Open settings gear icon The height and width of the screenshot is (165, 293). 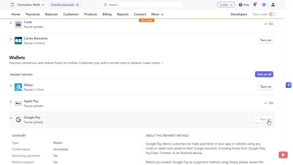coord(264,5)
